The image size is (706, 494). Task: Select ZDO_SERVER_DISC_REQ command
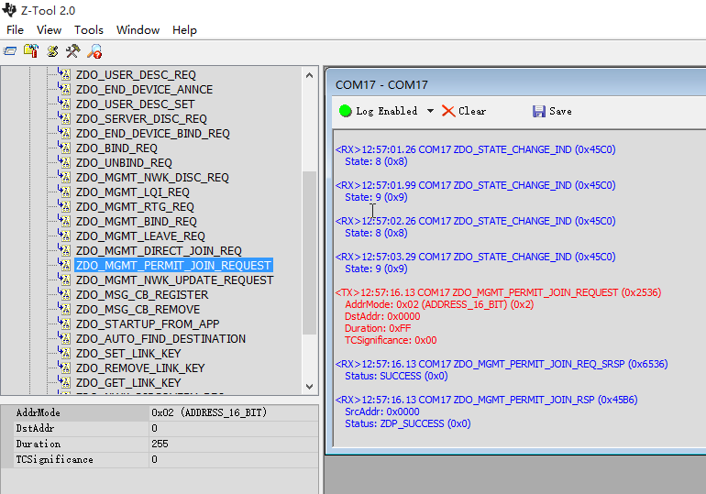[141, 119]
